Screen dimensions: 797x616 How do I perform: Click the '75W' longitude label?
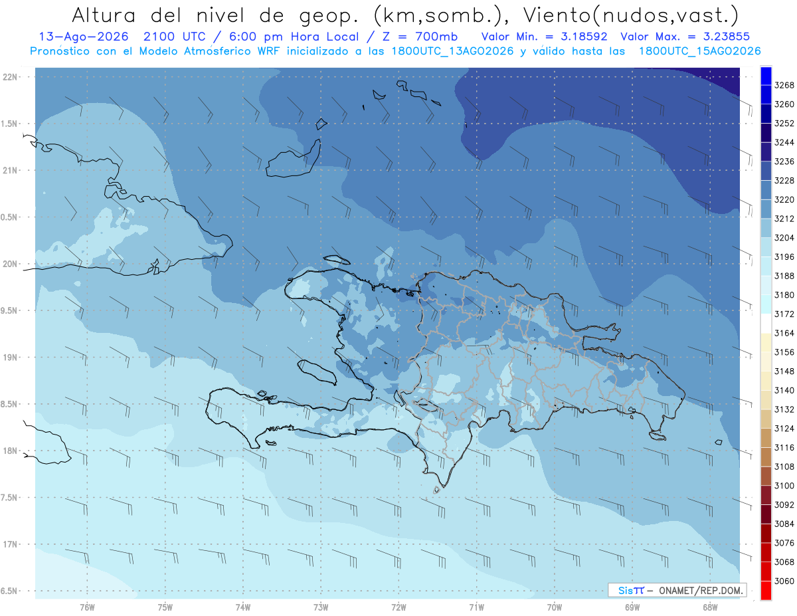click(x=165, y=607)
